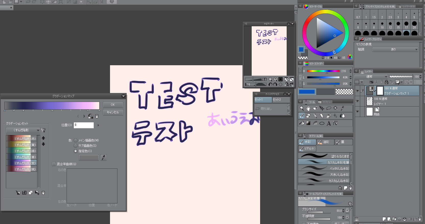The width and height of the screenshot is (425, 224).
Task: Pick the Eyedropper tool in tool palette
Action: pyautogui.click(x=342, y=108)
